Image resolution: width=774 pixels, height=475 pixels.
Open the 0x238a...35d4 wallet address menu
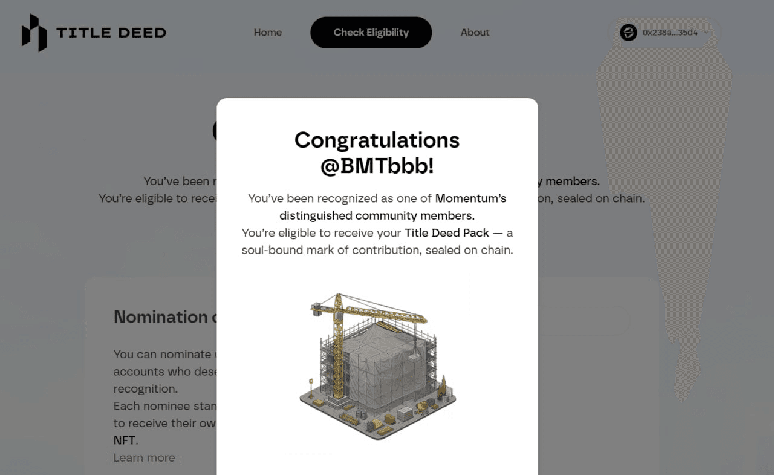tap(669, 33)
